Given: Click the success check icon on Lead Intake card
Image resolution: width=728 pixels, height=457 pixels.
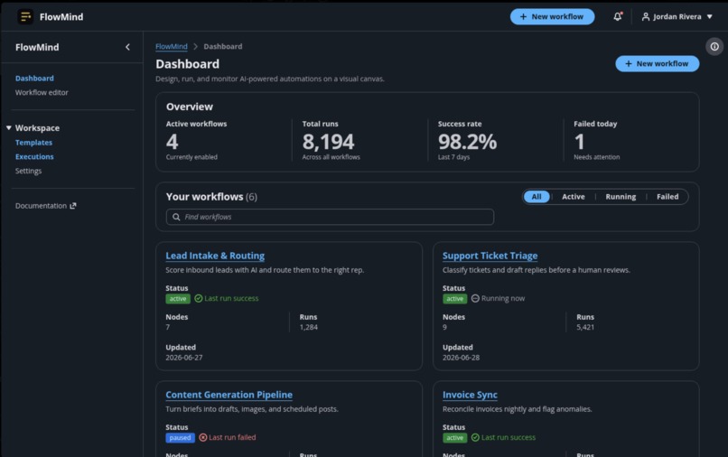Looking at the screenshot, I should pos(198,298).
